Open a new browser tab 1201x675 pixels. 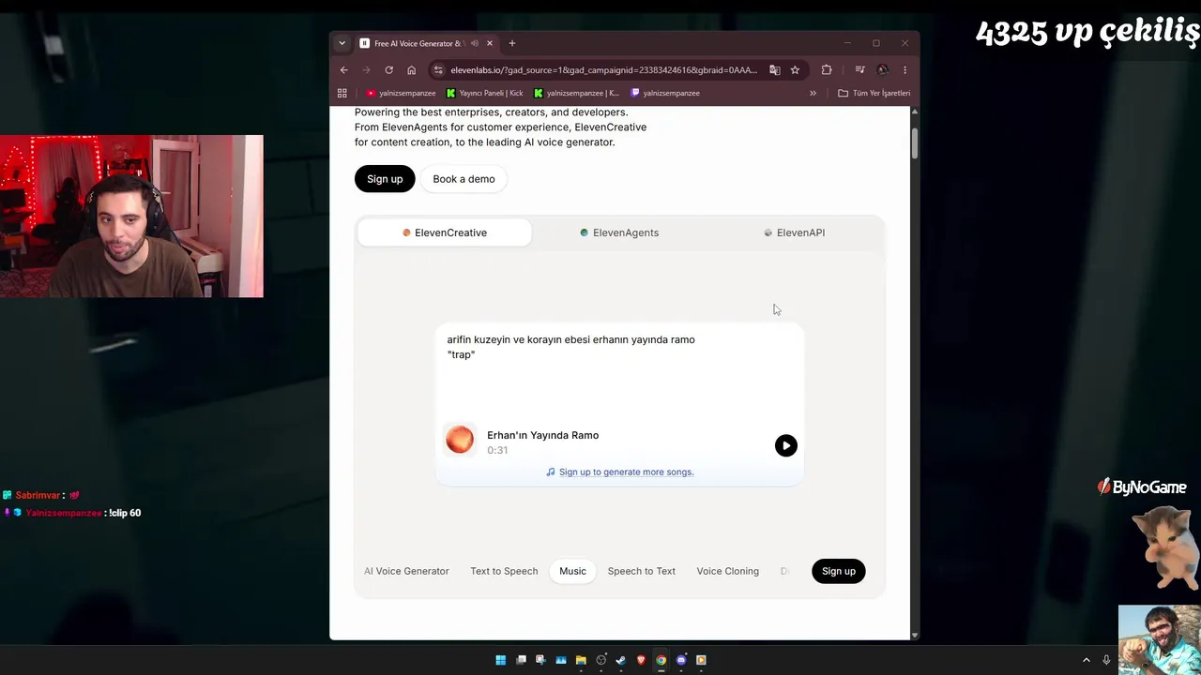(x=512, y=43)
